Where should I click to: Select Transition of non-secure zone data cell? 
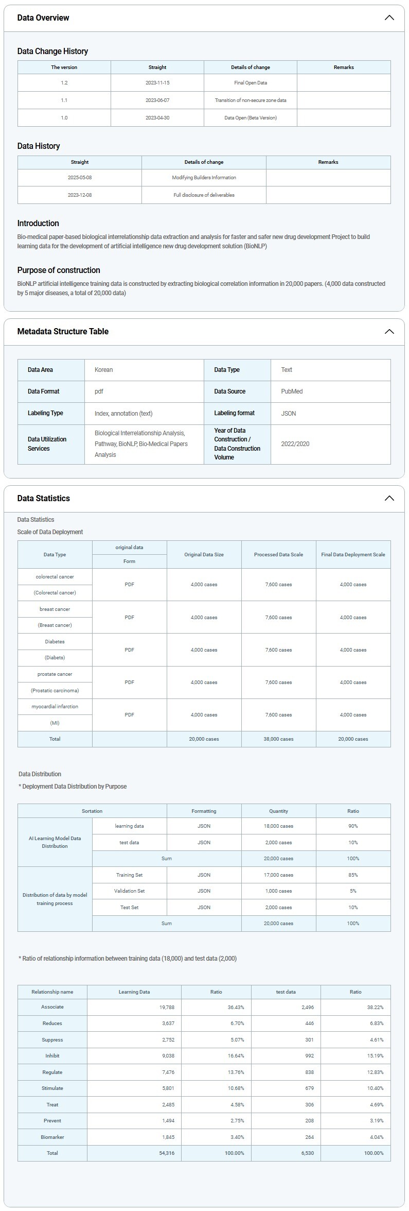pyautogui.click(x=251, y=100)
